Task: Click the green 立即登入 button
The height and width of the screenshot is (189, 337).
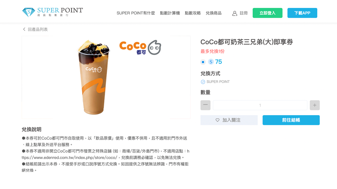Action: click(x=267, y=13)
